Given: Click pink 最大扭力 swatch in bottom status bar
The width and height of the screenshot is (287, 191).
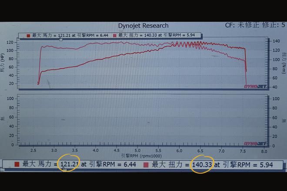Looking at the screenshot, I should (x=146, y=165).
